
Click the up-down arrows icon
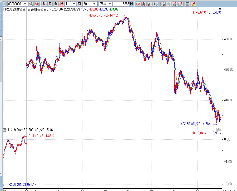tap(156, 4)
